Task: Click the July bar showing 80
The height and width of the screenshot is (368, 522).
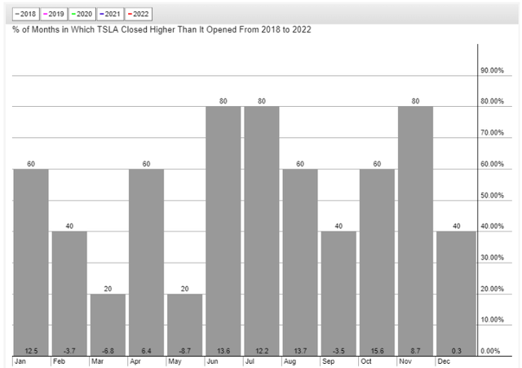Action: point(262,231)
